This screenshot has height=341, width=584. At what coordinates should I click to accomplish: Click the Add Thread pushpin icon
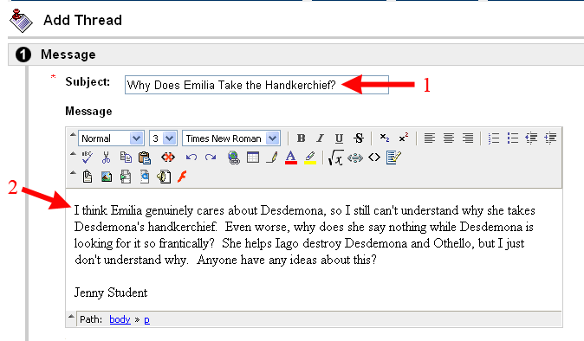point(21,21)
